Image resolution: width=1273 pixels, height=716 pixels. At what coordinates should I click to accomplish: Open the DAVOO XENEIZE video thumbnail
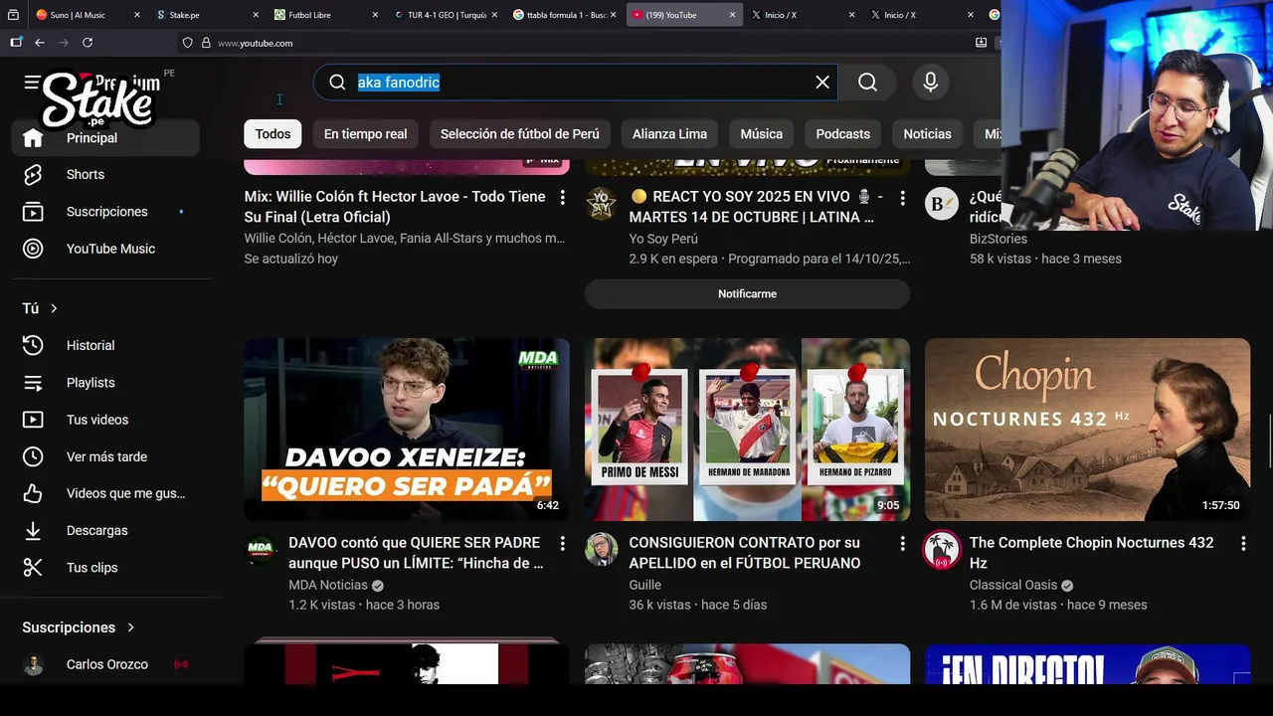coord(407,430)
